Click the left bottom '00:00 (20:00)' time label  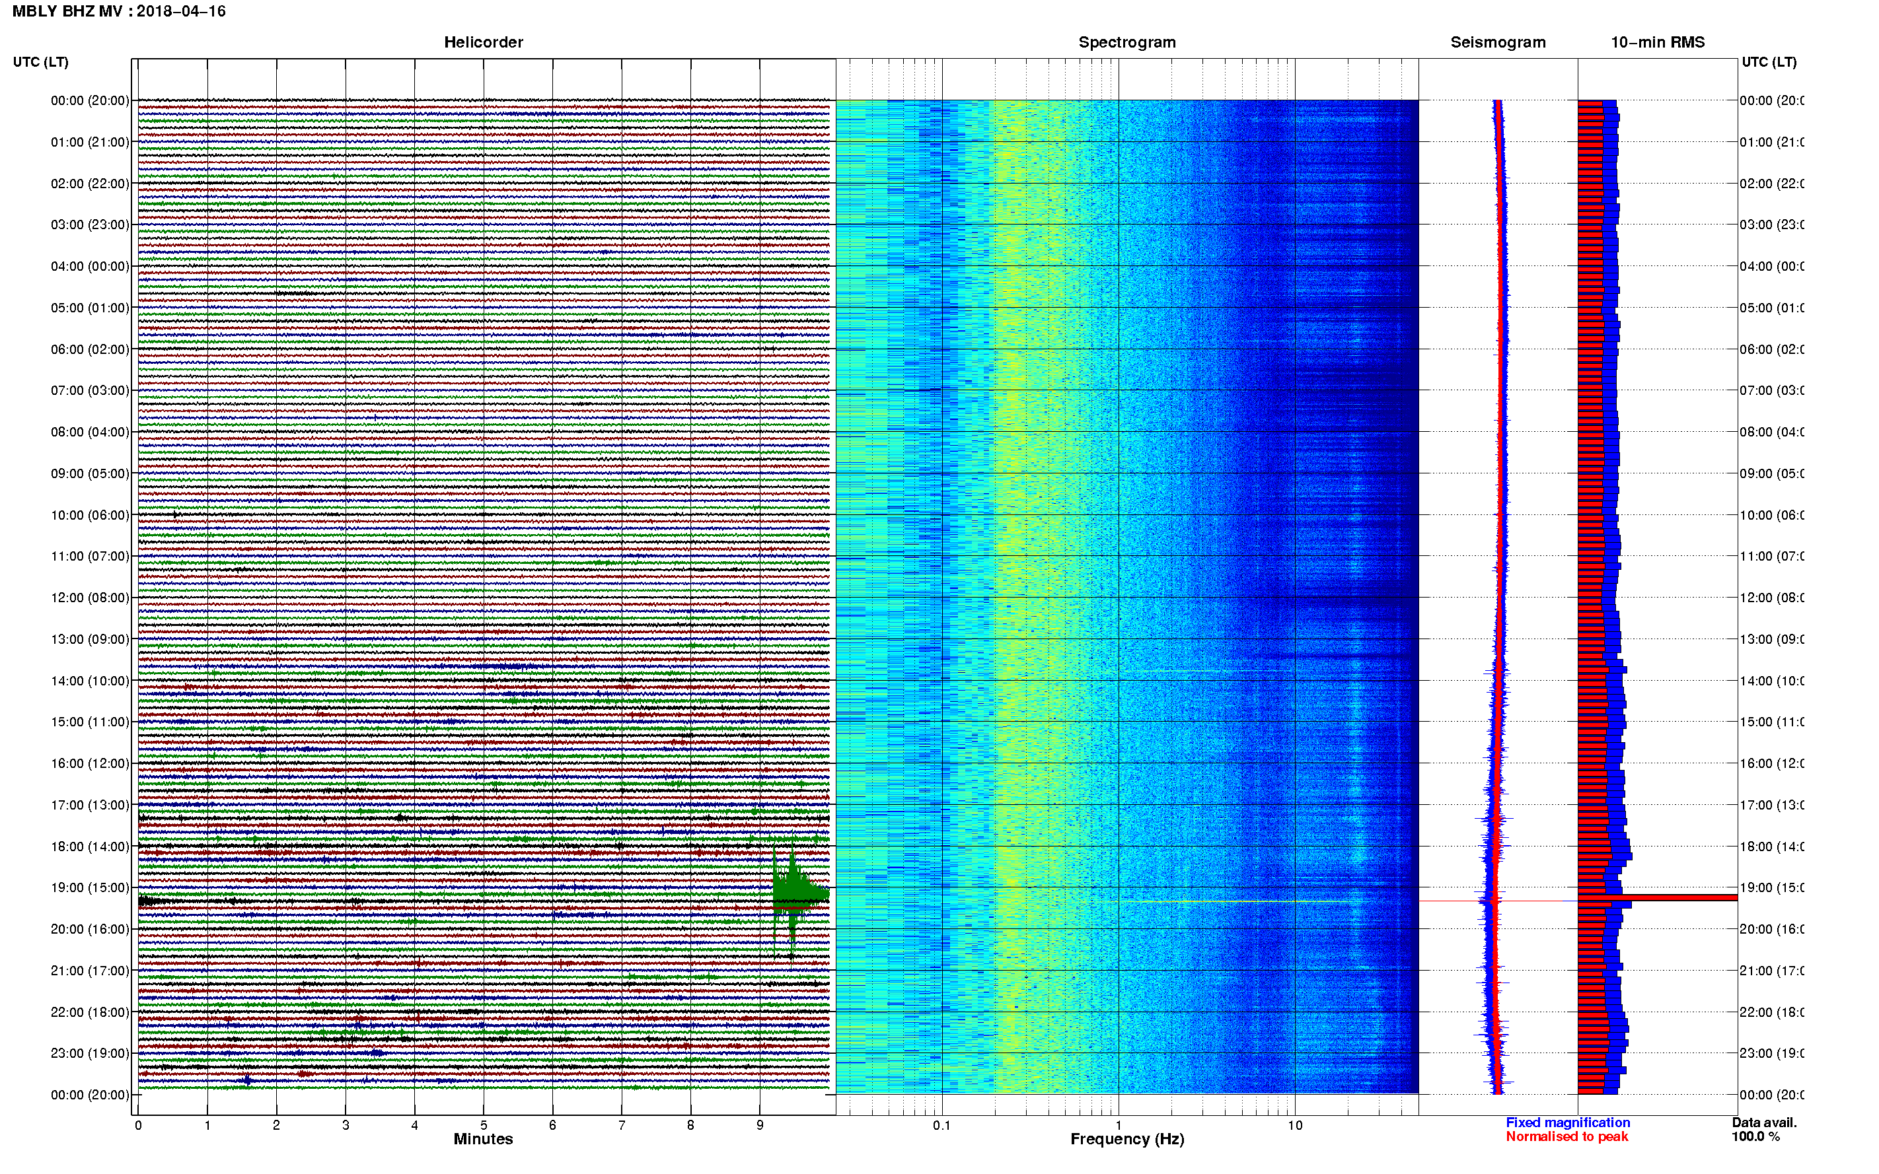pos(90,1095)
